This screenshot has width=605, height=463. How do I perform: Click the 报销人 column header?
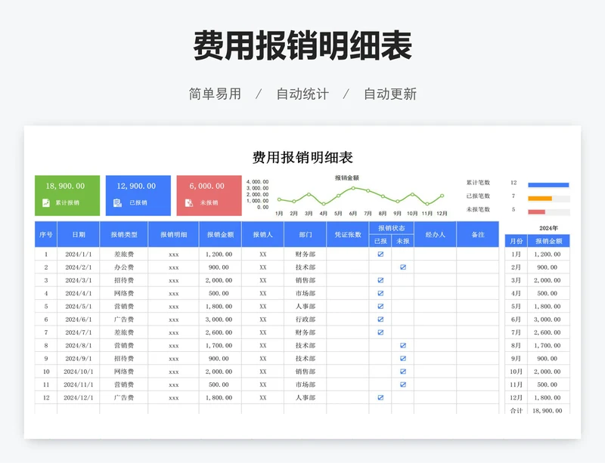tap(262, 234)
